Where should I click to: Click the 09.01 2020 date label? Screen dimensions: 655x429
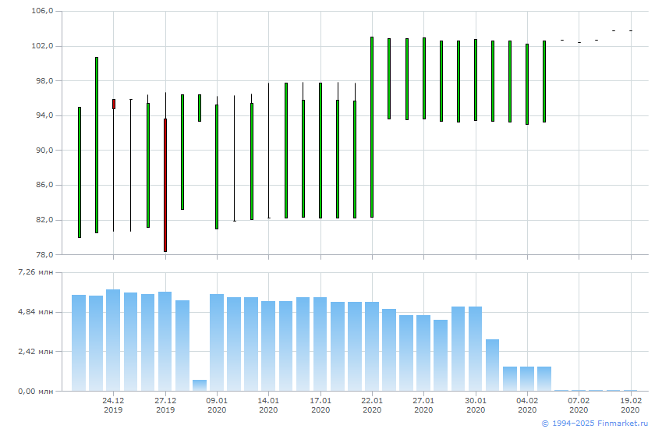coord(217,405)
